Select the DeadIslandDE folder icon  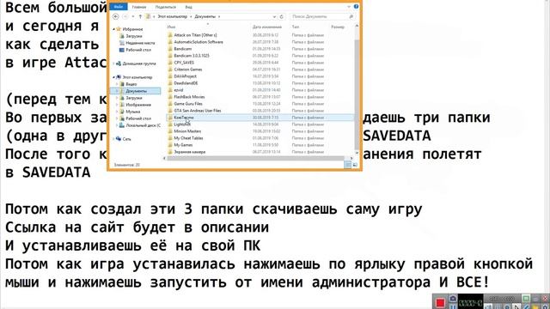pyautogui.click(x=170, y=83)
